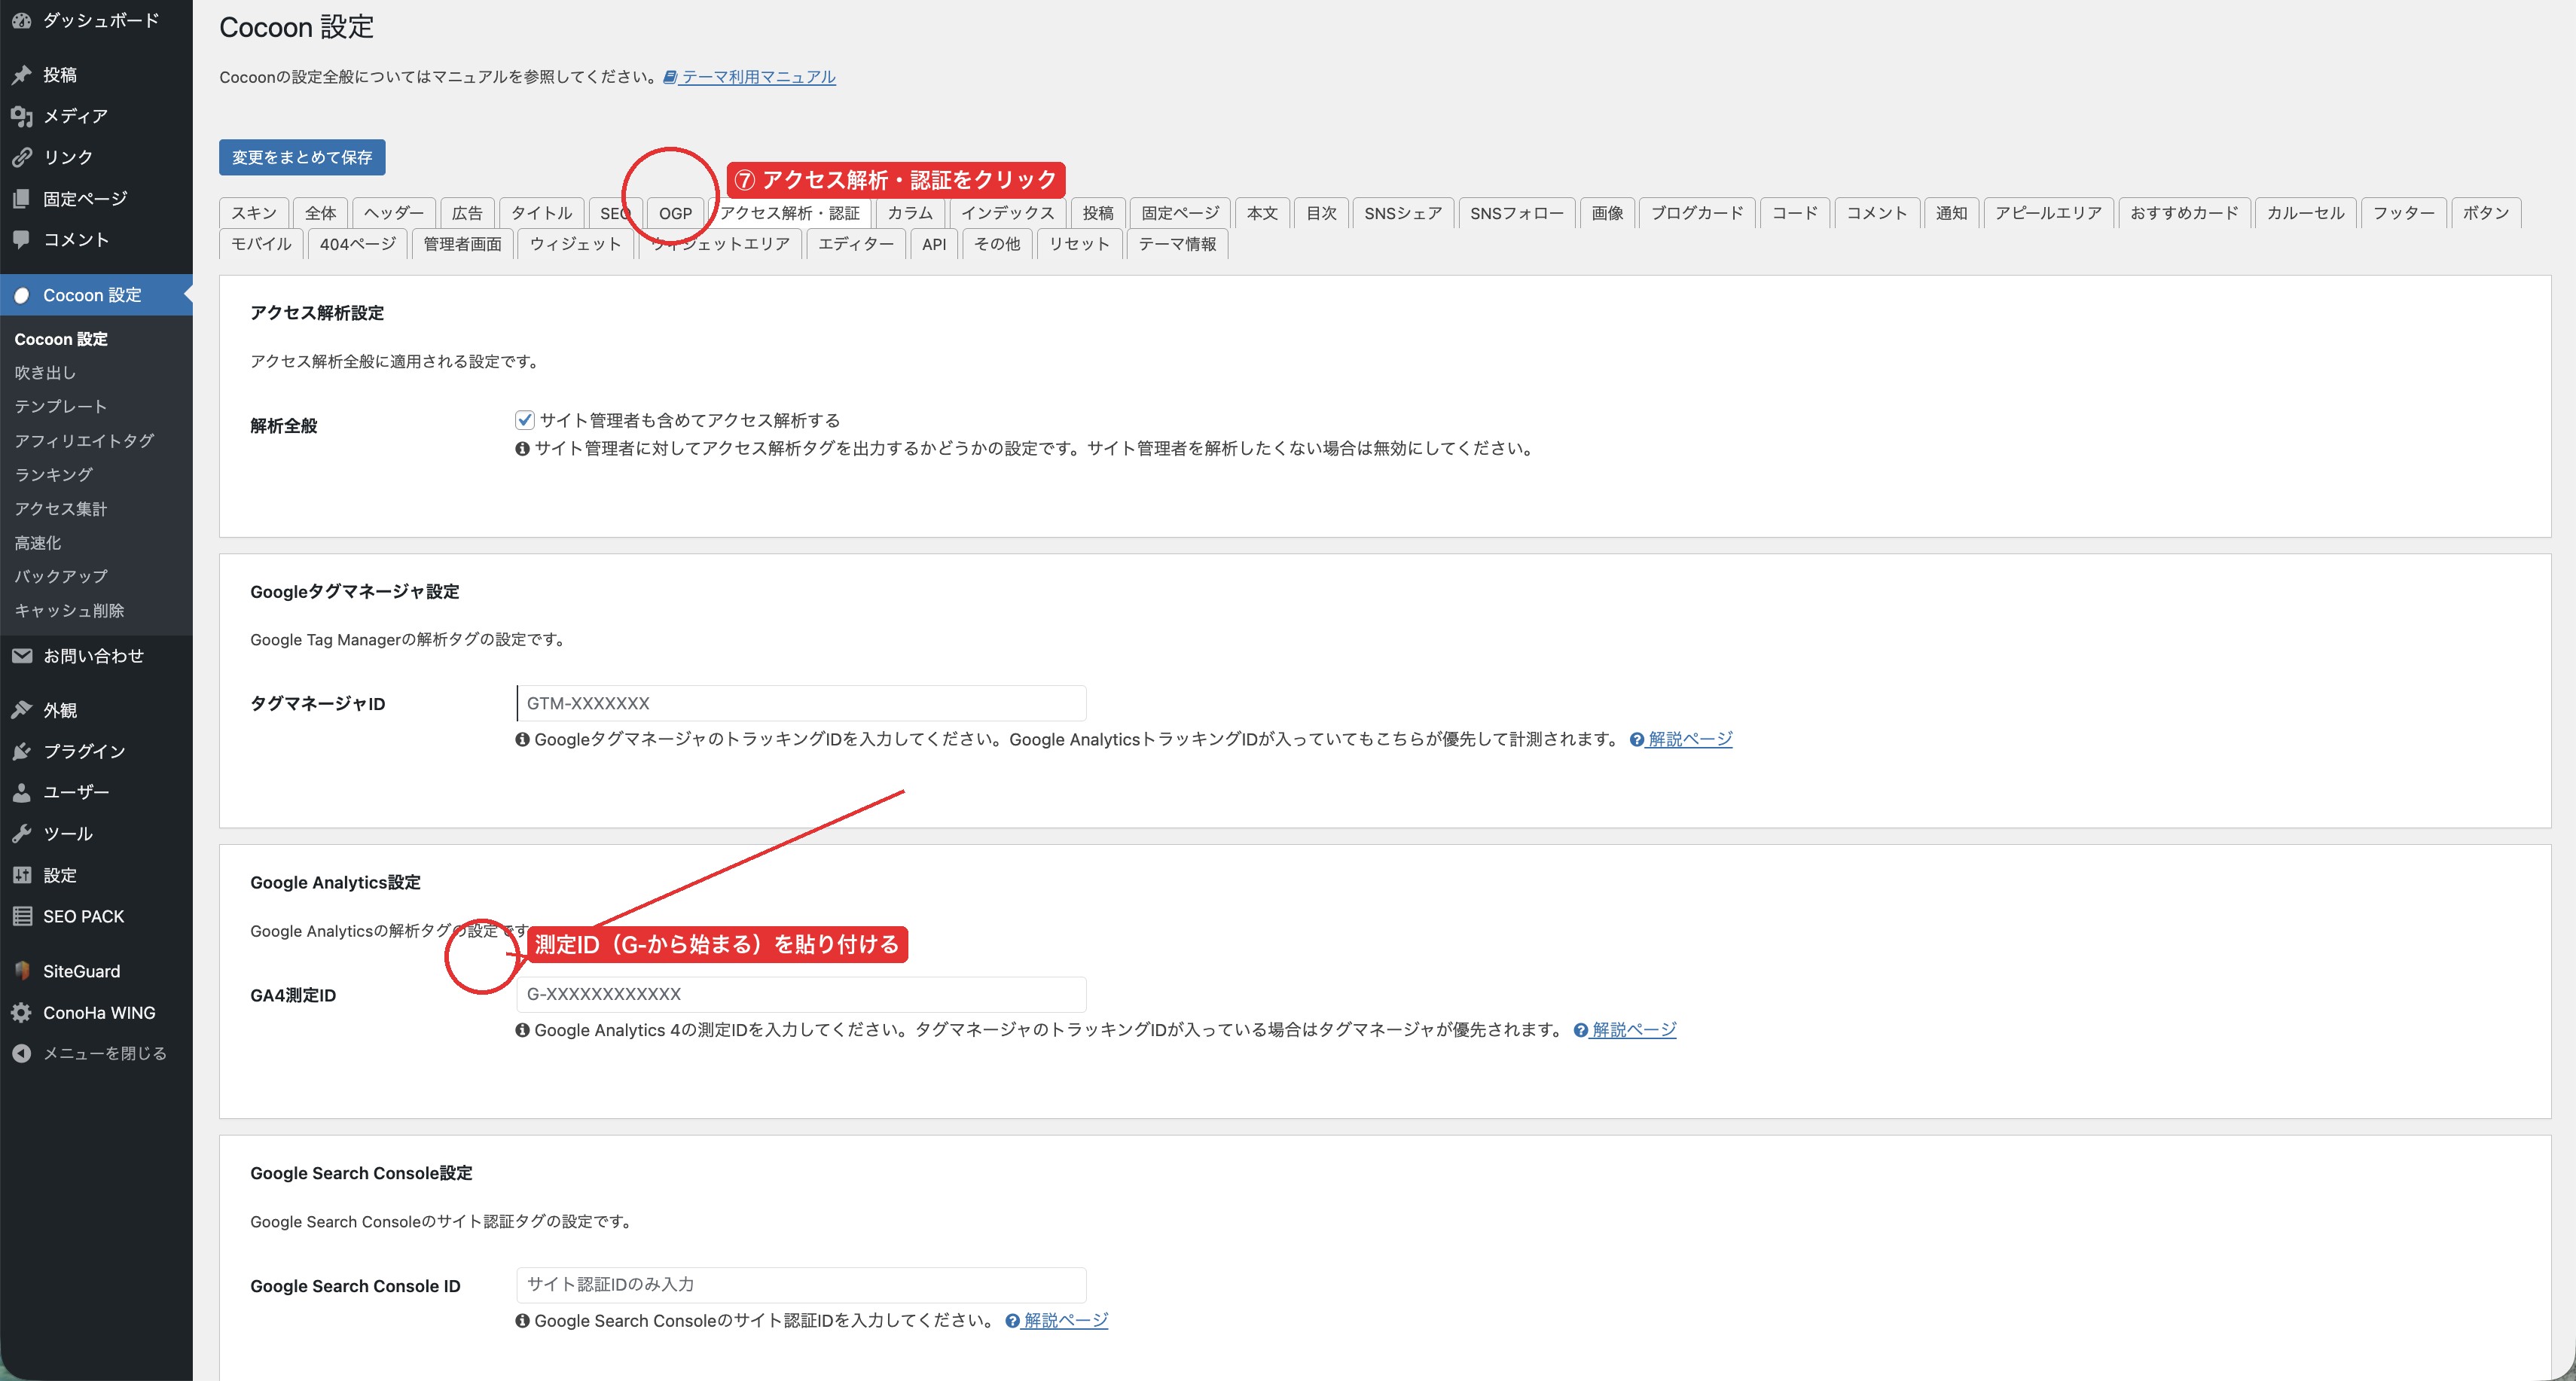2576x1381 pixels.
Task: Open the 404ページ tab
Action: [x=357, y=244]
